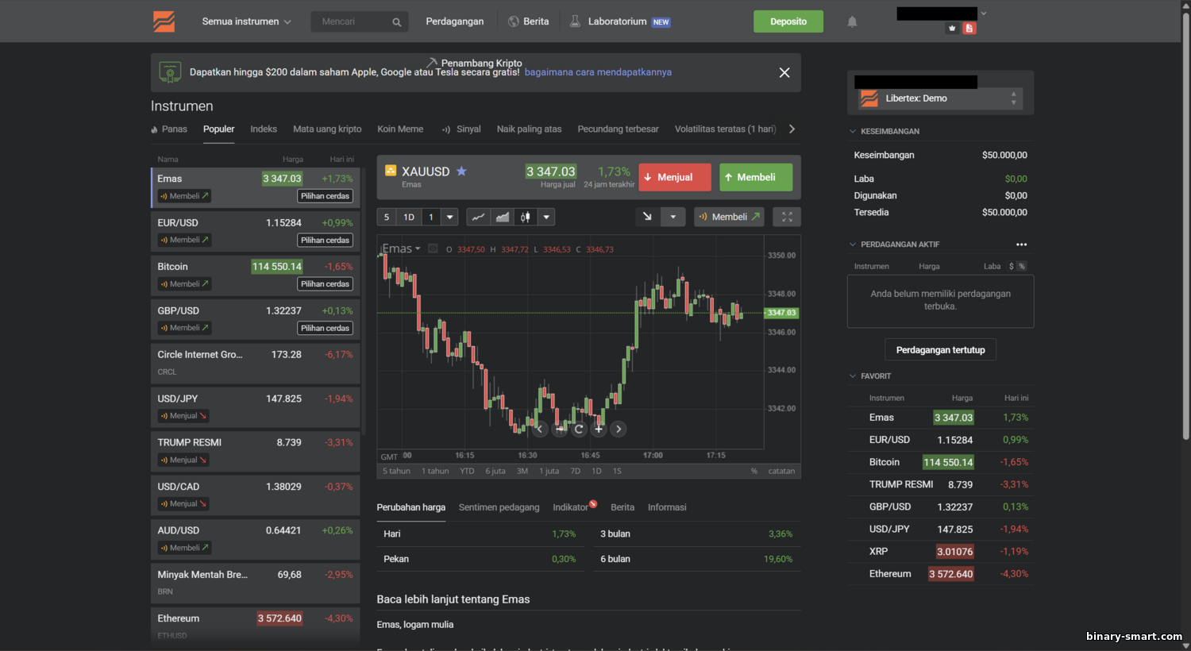Switch chart to line chart type

click(x=478, y=217)
